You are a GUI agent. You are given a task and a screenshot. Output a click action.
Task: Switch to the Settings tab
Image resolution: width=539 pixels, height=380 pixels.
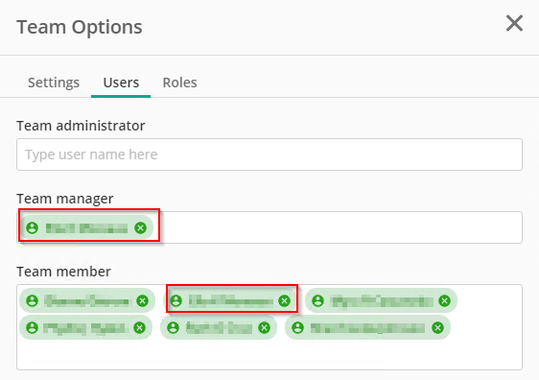coord(54,83)
